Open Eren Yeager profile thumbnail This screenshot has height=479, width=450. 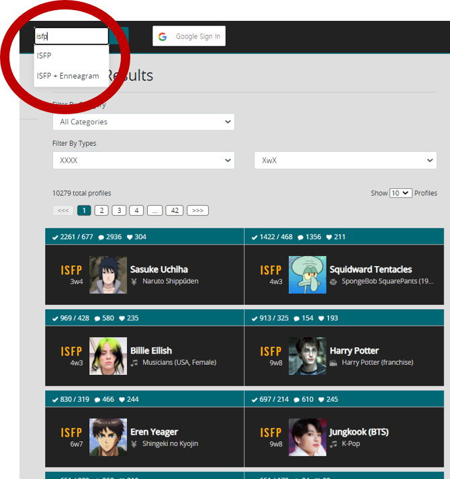click(x=108, y=437)
